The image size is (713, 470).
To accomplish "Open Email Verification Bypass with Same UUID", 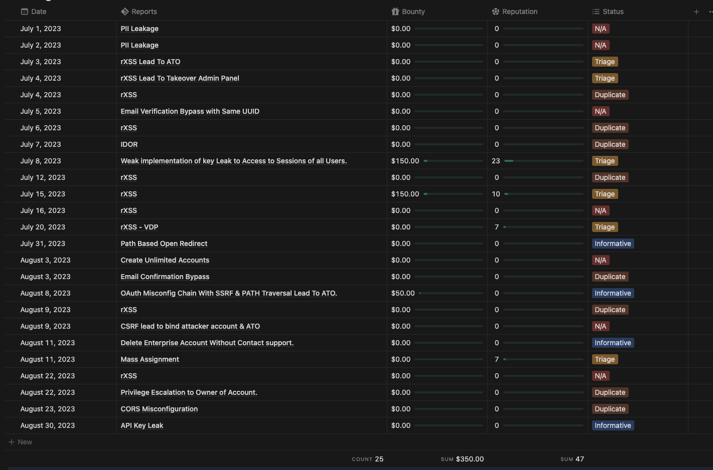I will (x=190, y=111).
